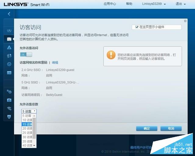Open the 帮助 Help menu
Viewport: 195px width, 156px height.
tap(129, 4)
